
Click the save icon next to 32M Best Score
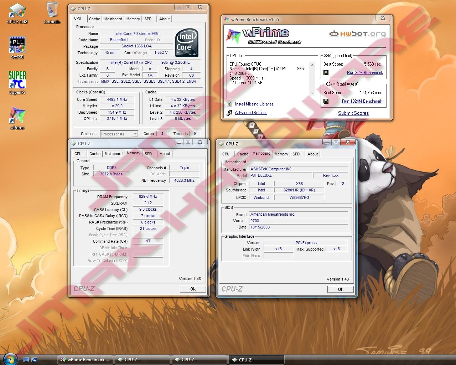326,73
